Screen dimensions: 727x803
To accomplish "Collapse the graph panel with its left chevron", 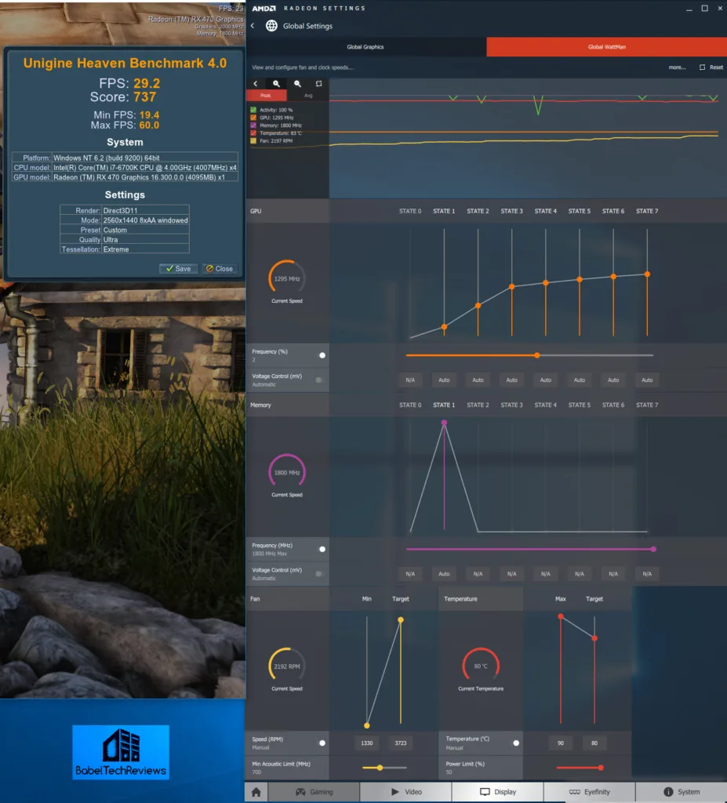I will 256,83.
